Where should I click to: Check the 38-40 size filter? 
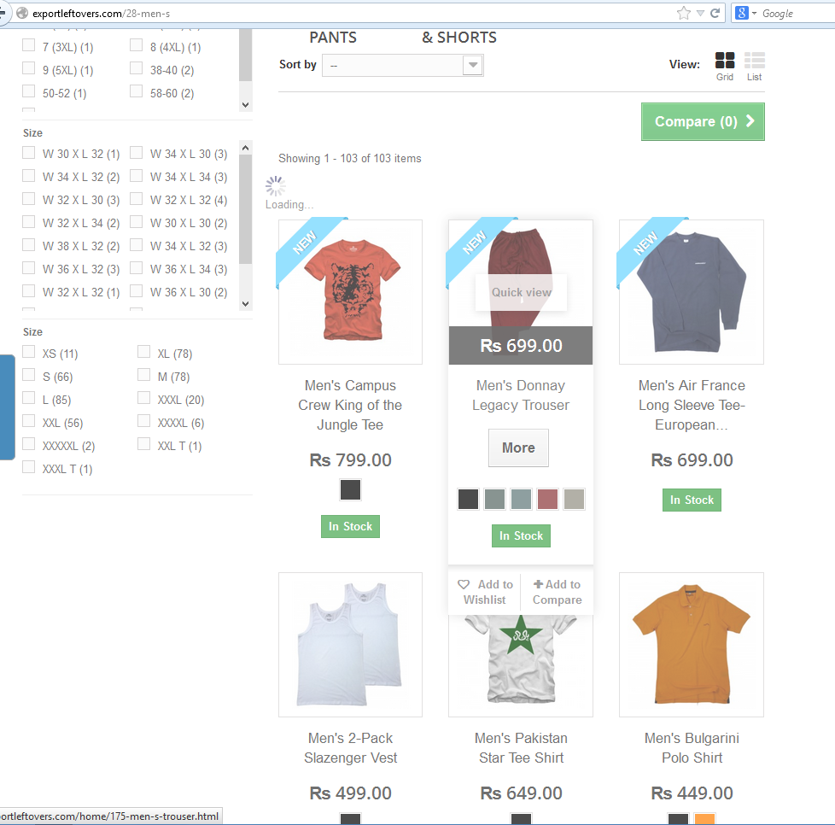[x=137, y=68]
